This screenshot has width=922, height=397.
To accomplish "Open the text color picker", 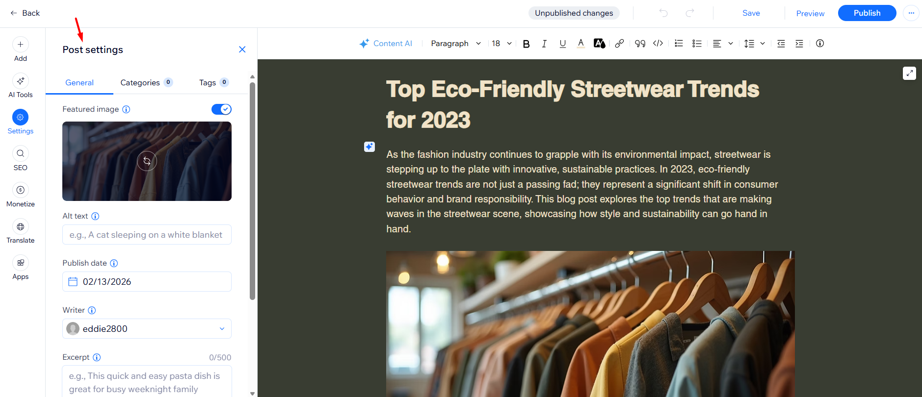I will [580, 44].
